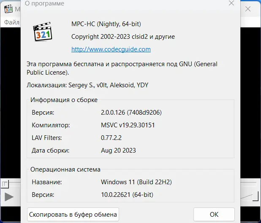
Task: Click the seek bar handle at left
Action: point(5,184)
